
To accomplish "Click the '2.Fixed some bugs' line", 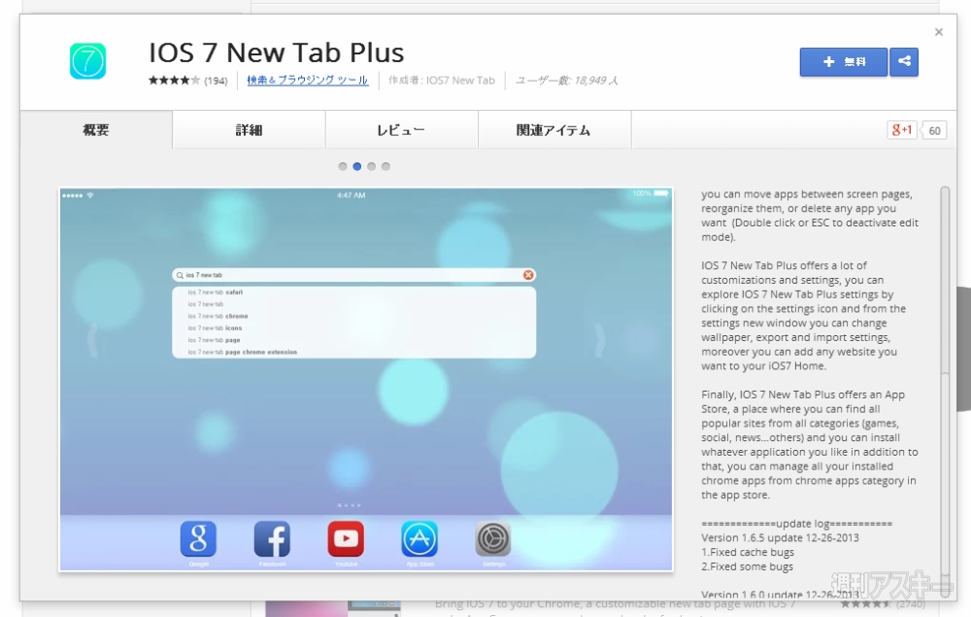I will pyautogui.click(x=747, y=566).
